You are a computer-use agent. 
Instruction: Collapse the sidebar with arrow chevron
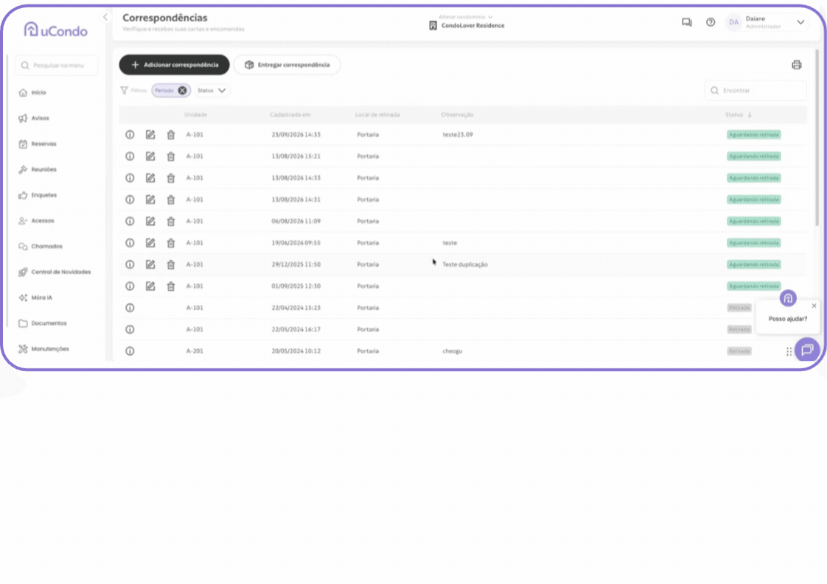[105, 18]
